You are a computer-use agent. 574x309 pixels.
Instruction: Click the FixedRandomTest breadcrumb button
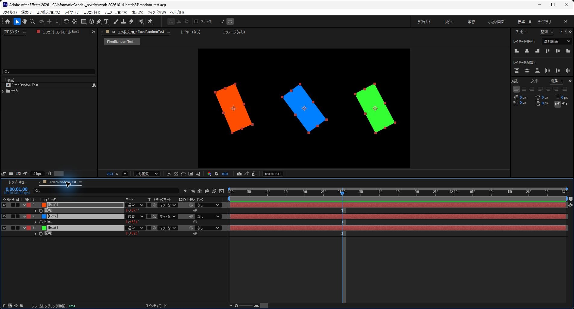(x=122, y=42)
